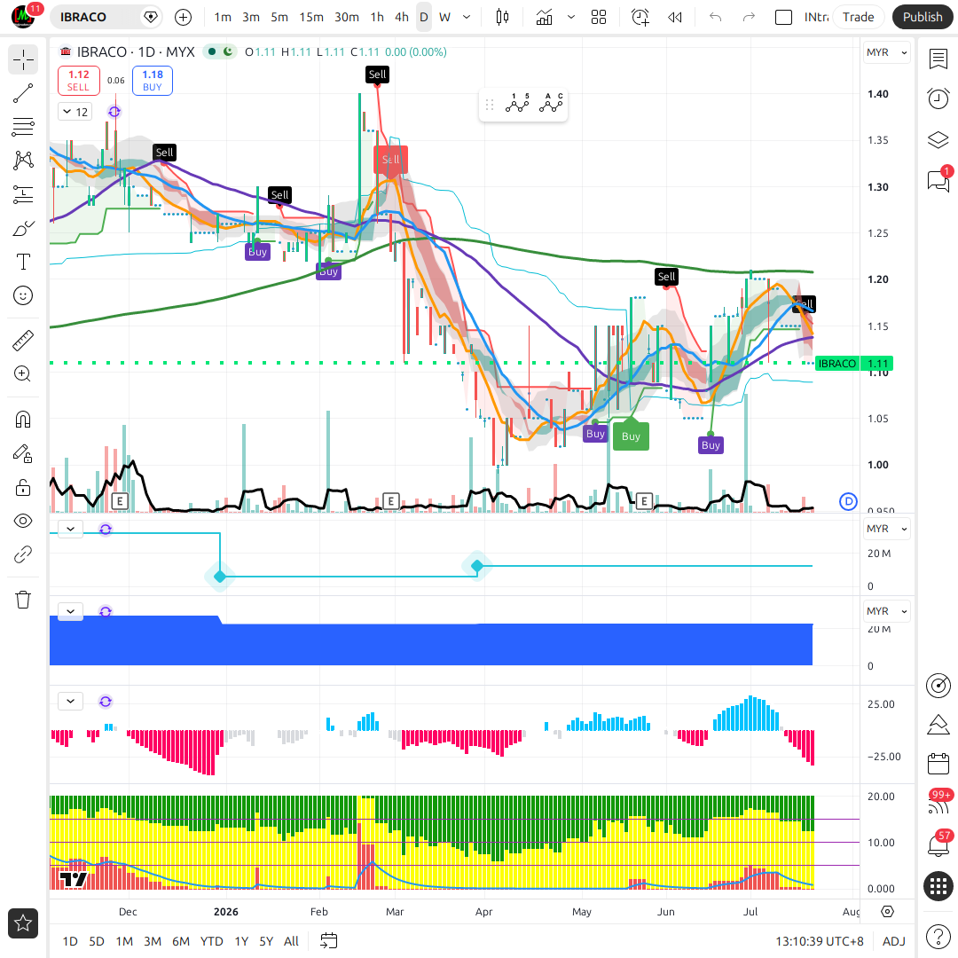Undo the last chart action
Image resolution: width=958 pixels, height=958 pixels.
[716, 17]
